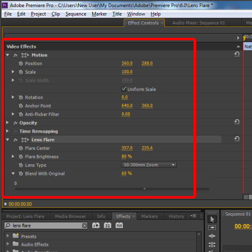Click the YUV effects filter icon
The height and width of the screenshot is (252, 252).
click(x=119, y=225)
